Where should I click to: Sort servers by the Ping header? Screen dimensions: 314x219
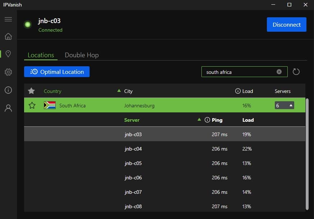point(217,120)
